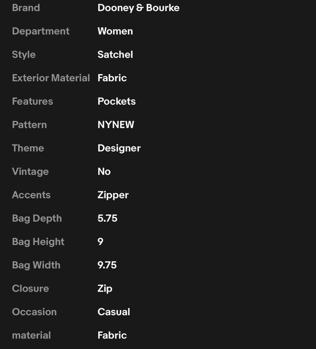Click the Pattern label
Image resolution: width=316 pixels, height=349 pixels.
[29, 124]
